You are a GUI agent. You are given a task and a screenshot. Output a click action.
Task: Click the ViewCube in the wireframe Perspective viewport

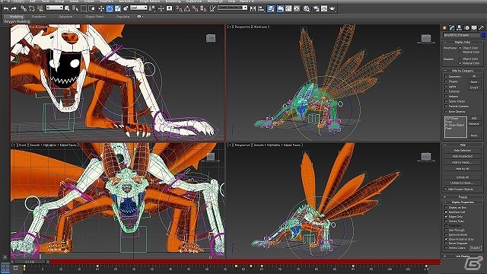pyautogui.click(x=426, y=39)
